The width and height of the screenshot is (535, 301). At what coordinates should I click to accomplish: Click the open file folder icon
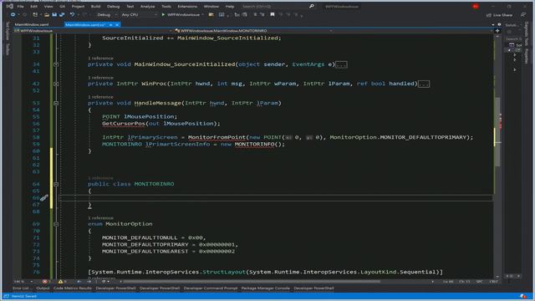point(47,15)
